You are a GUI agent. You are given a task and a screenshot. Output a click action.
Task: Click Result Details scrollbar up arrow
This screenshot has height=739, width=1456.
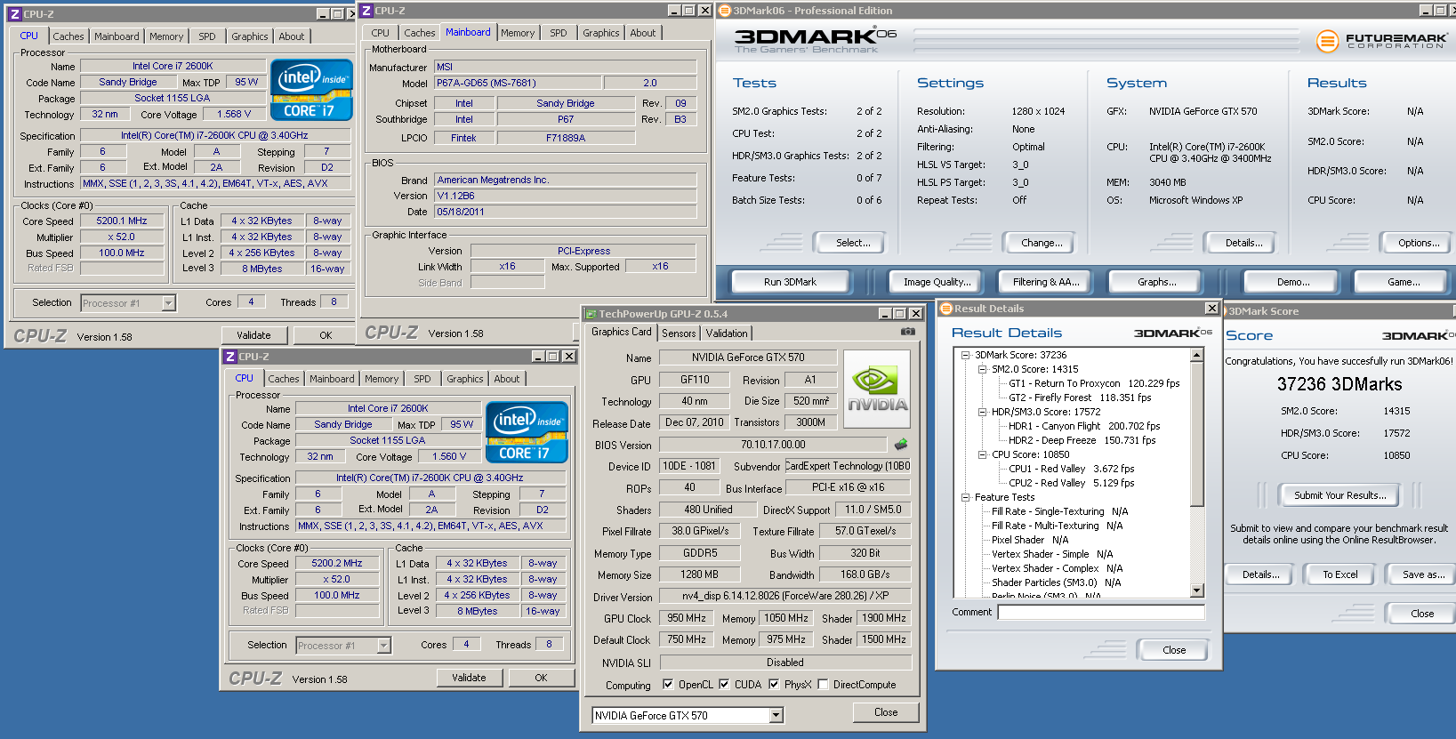click(1196, 355)
